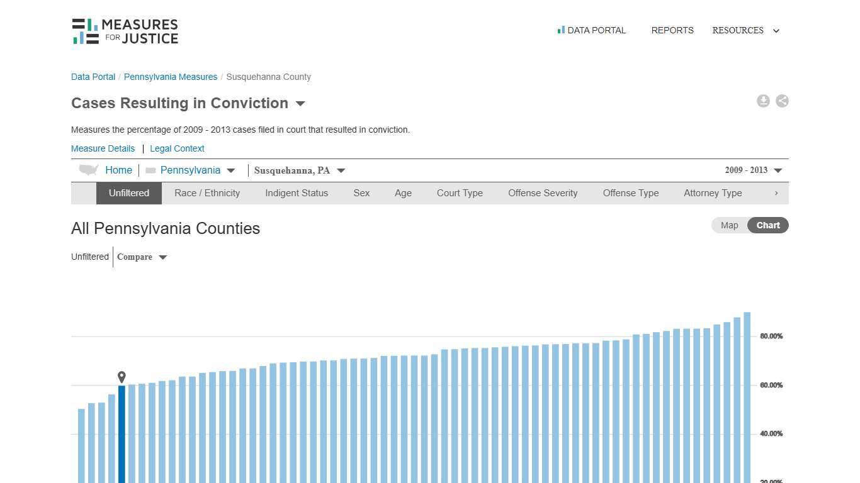Open the Legal Context link

[177, 148]
